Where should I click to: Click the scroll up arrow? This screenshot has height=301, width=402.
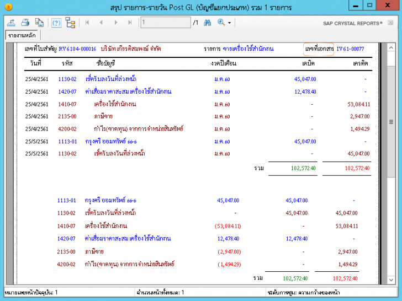click(391, 47)
